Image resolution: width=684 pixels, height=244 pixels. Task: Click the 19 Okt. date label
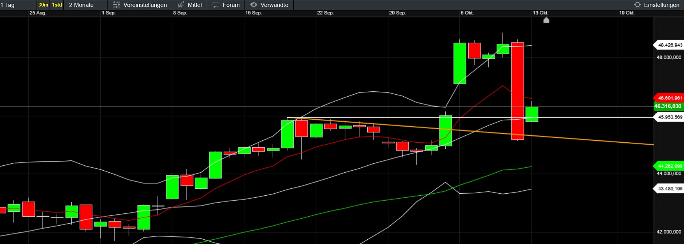click(627, 13)
